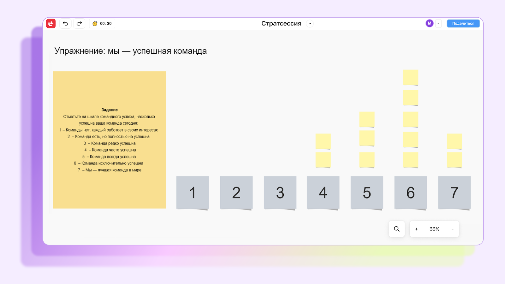Redo the last action
The height and width of the screenshot is (284, 505).
tap(79, 23)
